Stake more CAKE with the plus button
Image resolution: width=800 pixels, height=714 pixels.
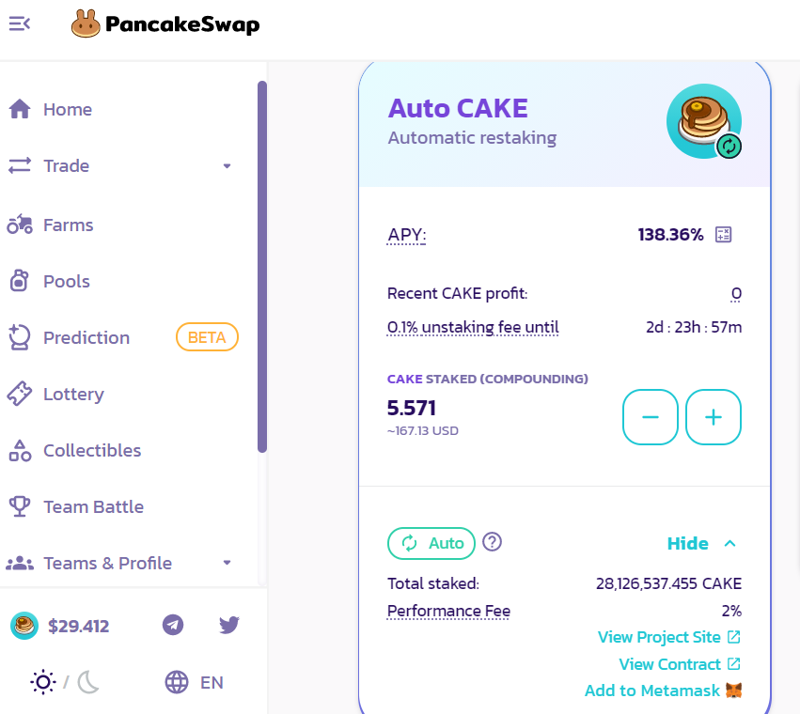714,417
